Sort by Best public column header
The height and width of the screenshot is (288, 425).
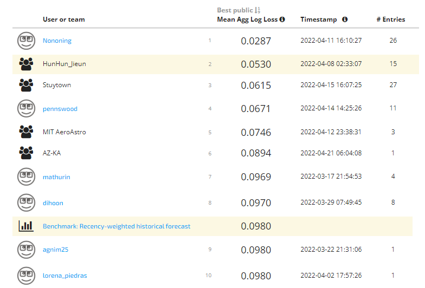(235, 10)
